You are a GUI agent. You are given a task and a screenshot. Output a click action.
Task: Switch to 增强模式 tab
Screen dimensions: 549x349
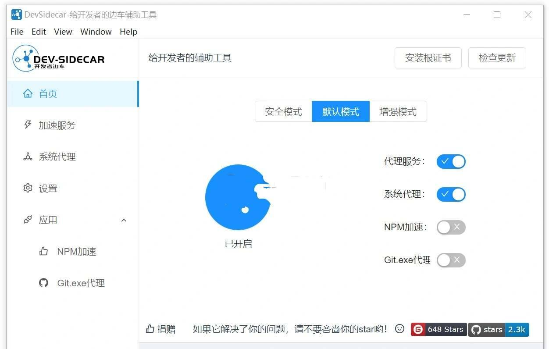[398, 112]
